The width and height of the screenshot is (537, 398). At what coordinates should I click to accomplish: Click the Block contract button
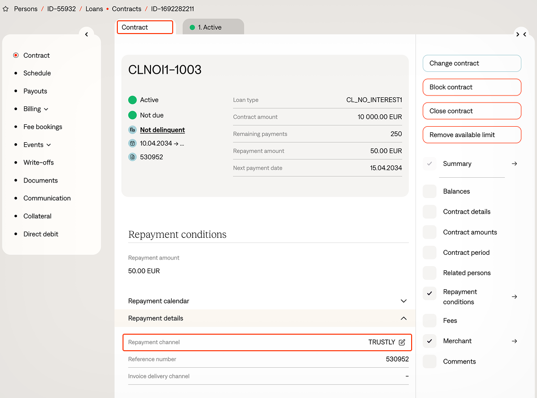click(x=471, y=87)
